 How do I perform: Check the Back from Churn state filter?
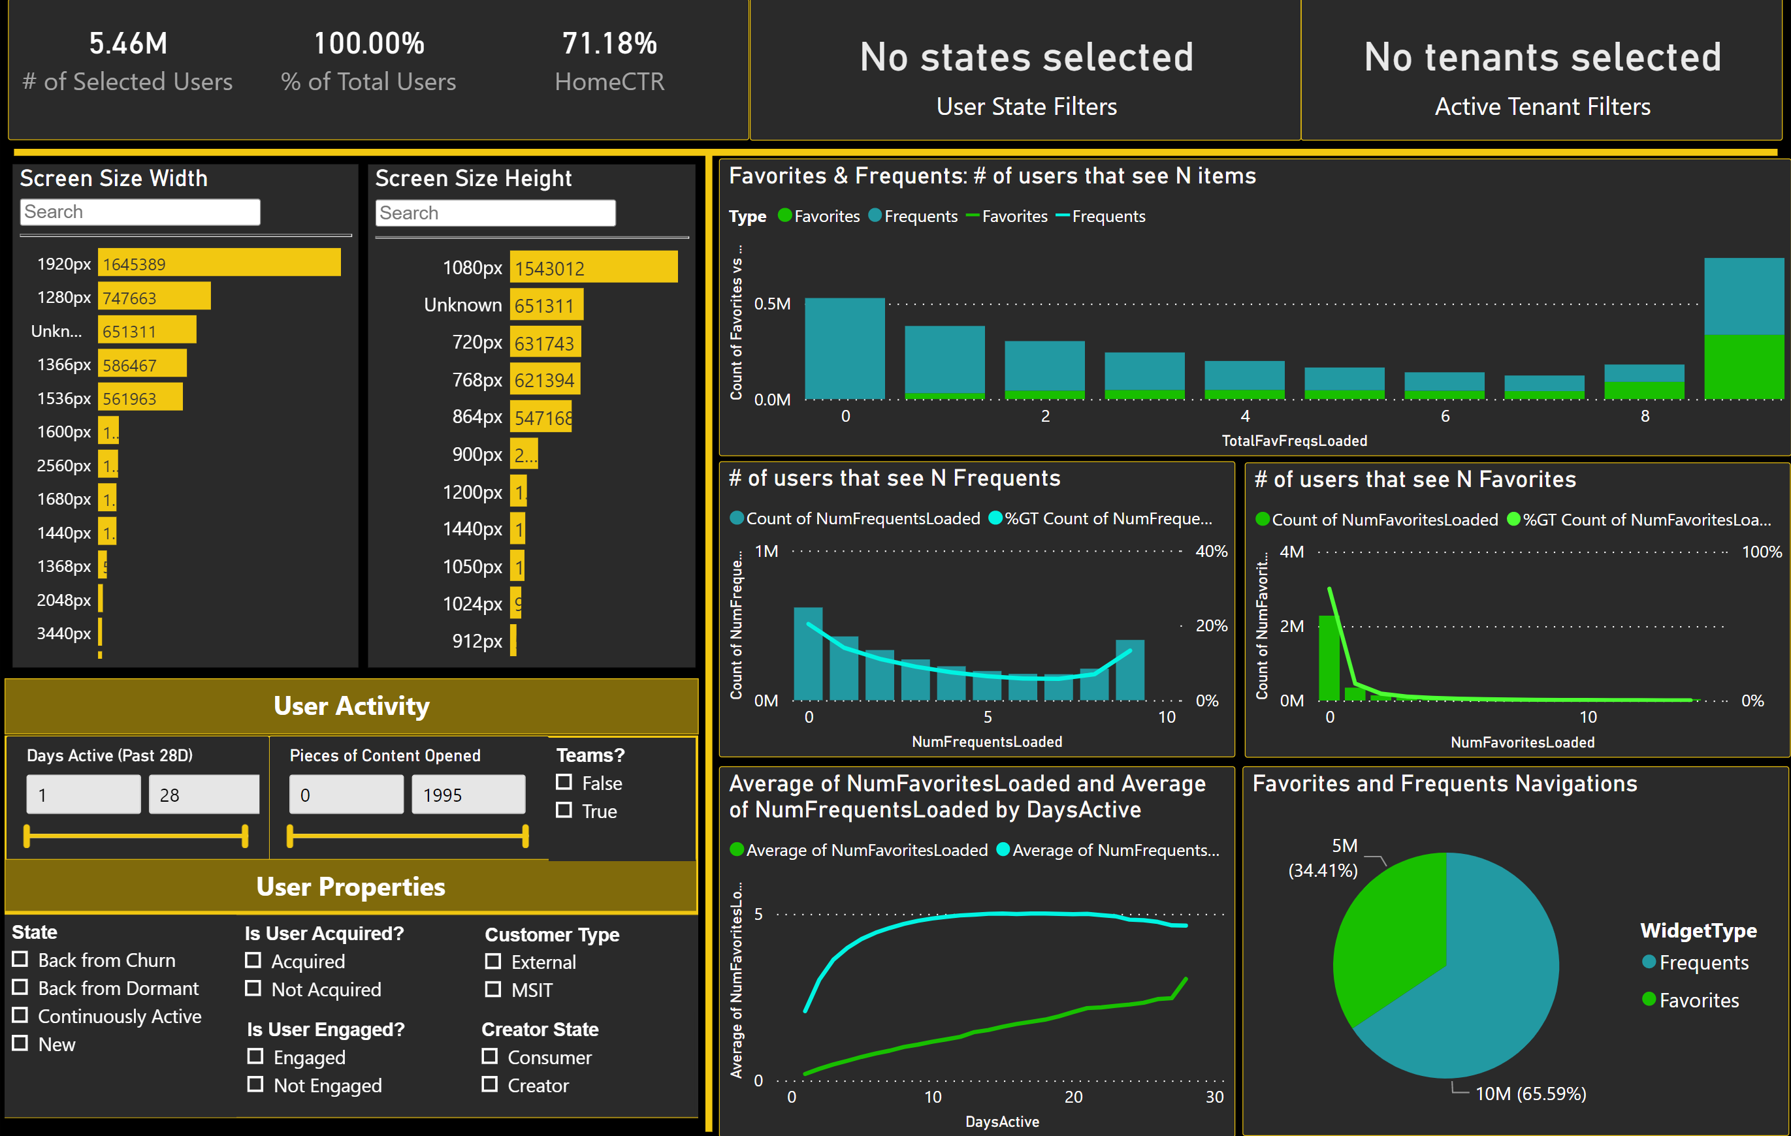coord(21,960)
